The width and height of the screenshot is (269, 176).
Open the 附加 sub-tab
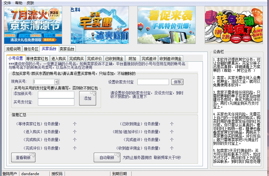tap(133, 59)
